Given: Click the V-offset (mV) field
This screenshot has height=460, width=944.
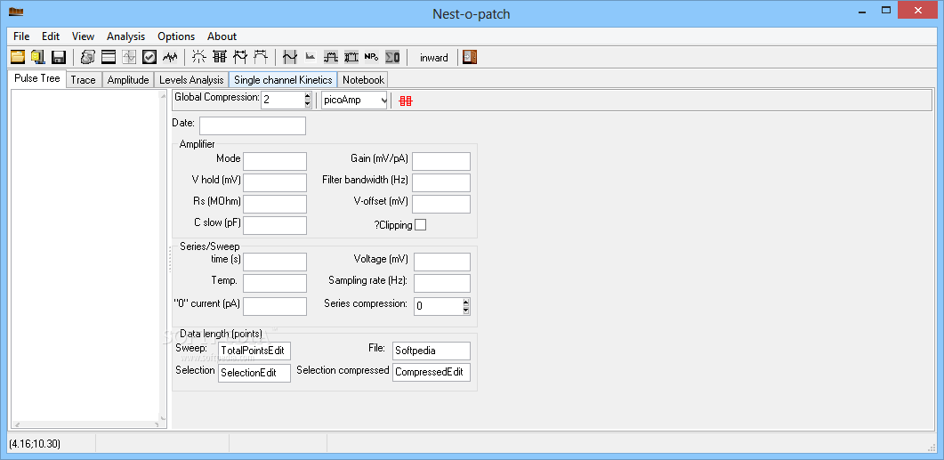Looking at the screenshot, I should pyautogui.click(x=441, y=204).
